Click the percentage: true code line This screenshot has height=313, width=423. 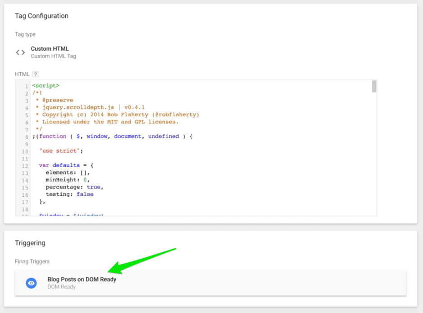click(x=74, y=187)
